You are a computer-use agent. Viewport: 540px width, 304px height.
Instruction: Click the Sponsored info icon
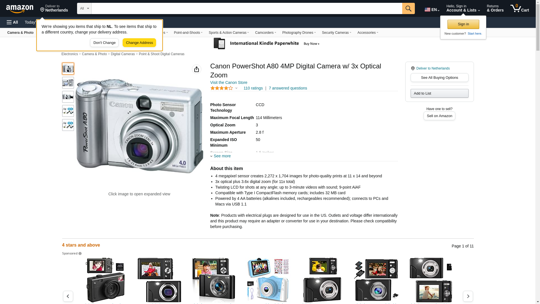[80, 254]
